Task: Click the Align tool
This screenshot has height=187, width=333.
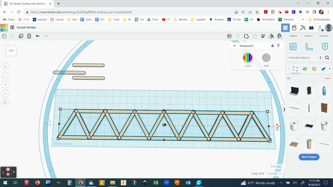Action: [263, 36]
